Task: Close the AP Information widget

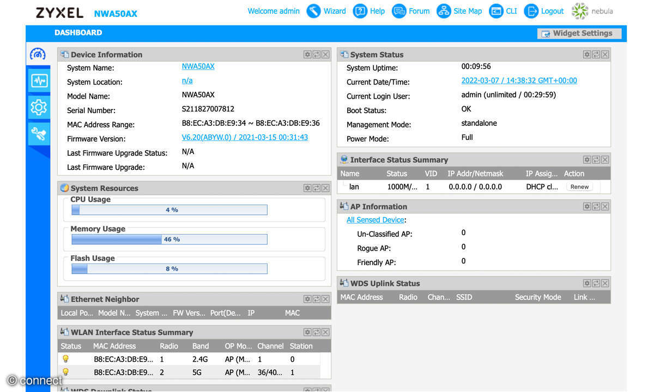Action: point(605,206)
